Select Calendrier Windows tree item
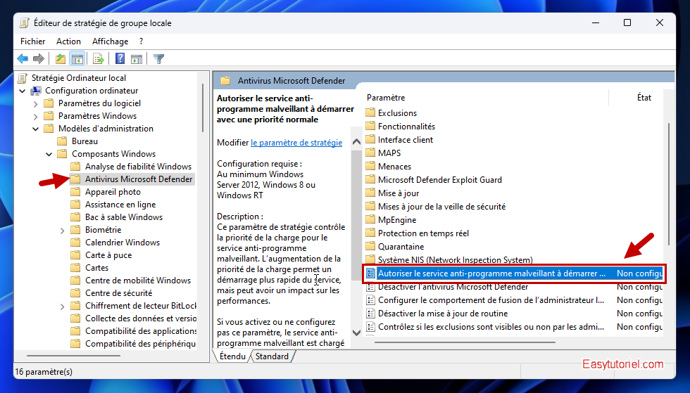Image resolution: width=690 pixels, height=393 pixels. pos(123,243)
